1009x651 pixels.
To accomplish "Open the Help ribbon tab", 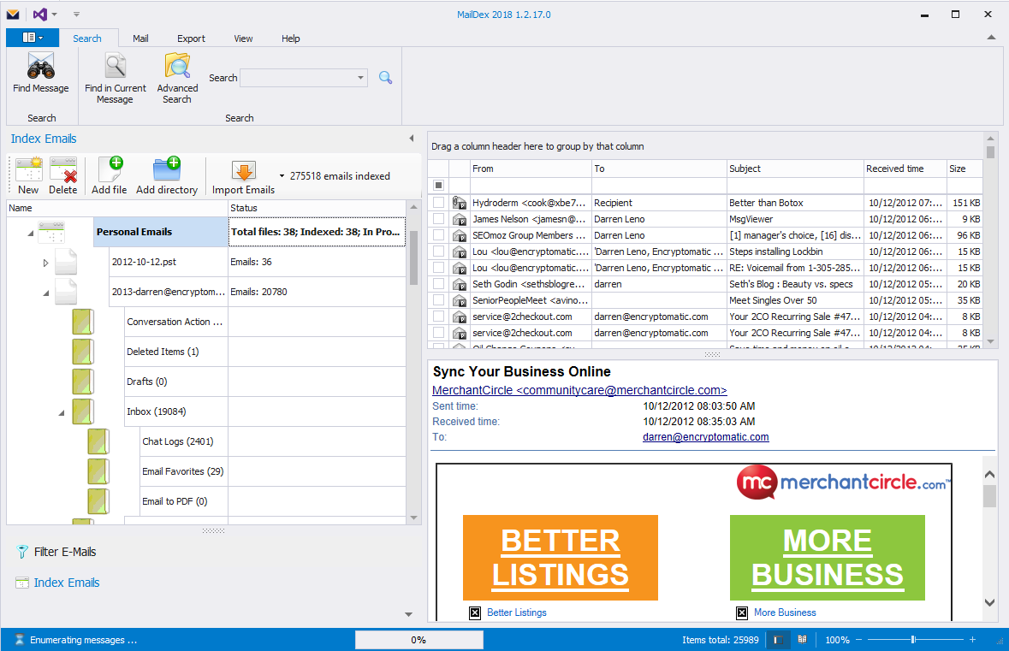I will pyautogui.click(x=291, y=38).
